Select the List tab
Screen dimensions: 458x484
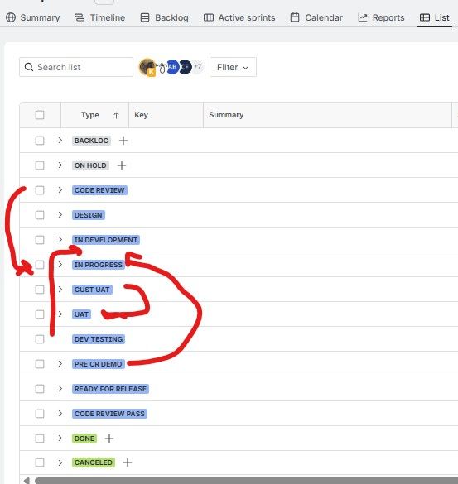(x=435, y=17)
